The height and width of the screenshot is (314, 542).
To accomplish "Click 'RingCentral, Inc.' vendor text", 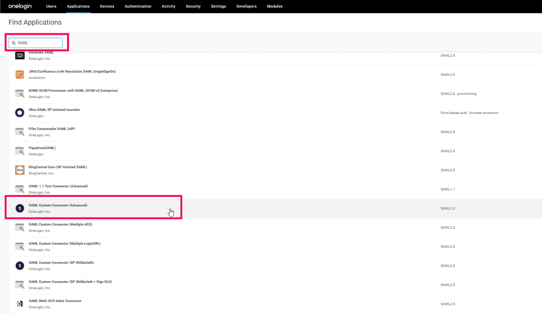I will (x=41, y=173).
